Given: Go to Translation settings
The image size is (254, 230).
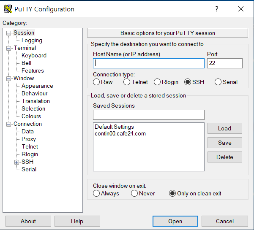Looking at the screenshot, I should pos(36,101).
